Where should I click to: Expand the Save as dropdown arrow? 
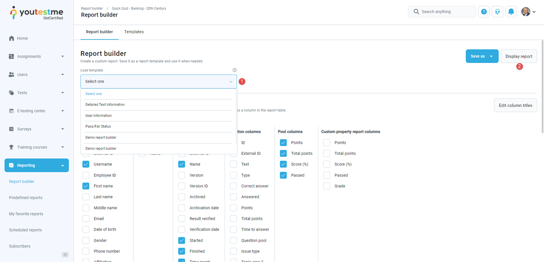(491, 56)
